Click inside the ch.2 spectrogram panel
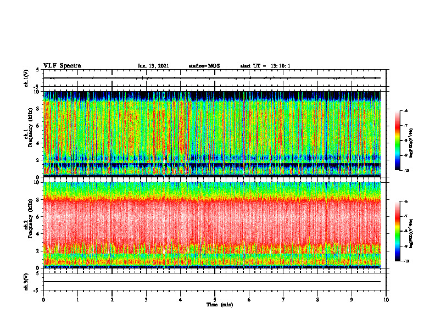The image size is (435, 336). tap(212, 225)
